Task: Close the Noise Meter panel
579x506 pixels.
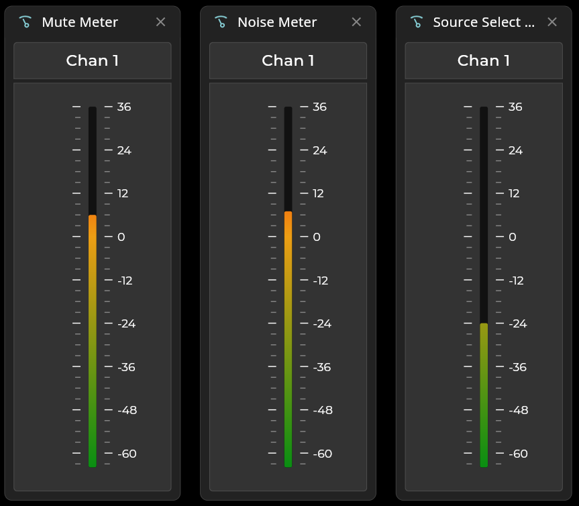Action: (356, 22)
